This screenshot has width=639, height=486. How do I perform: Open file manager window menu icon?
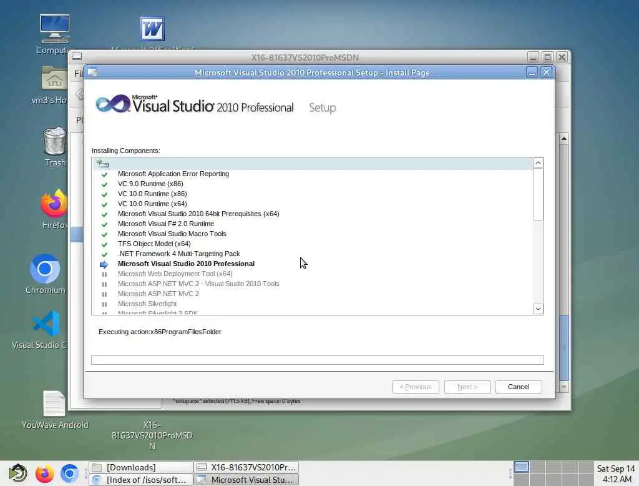(77, 57)
